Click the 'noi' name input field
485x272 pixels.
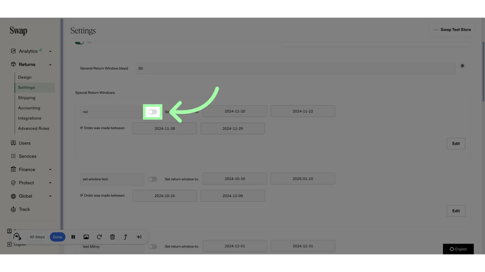(x=112, y=112)
